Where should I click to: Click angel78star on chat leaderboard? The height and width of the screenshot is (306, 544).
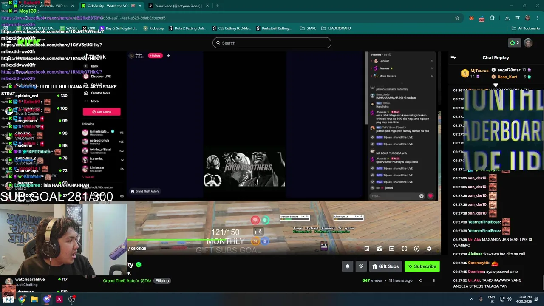click(x=509, y=70)
